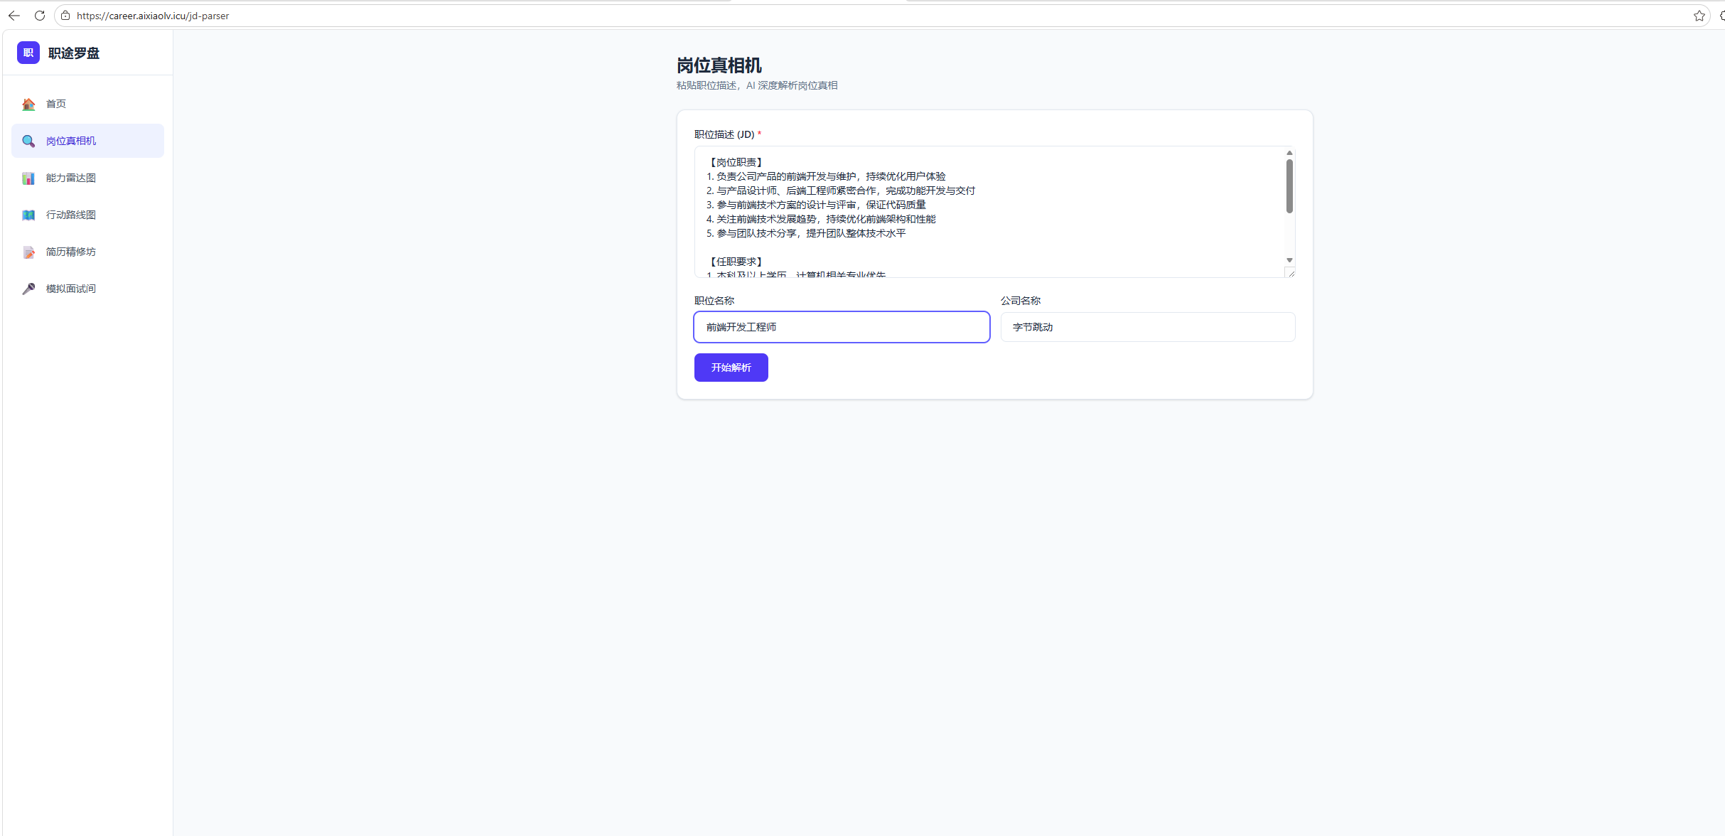Click the browser refresh icon
Screen dimensions: 1725x836
40,16
